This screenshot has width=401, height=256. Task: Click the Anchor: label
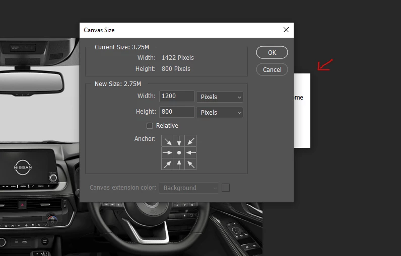coord(145,139)
